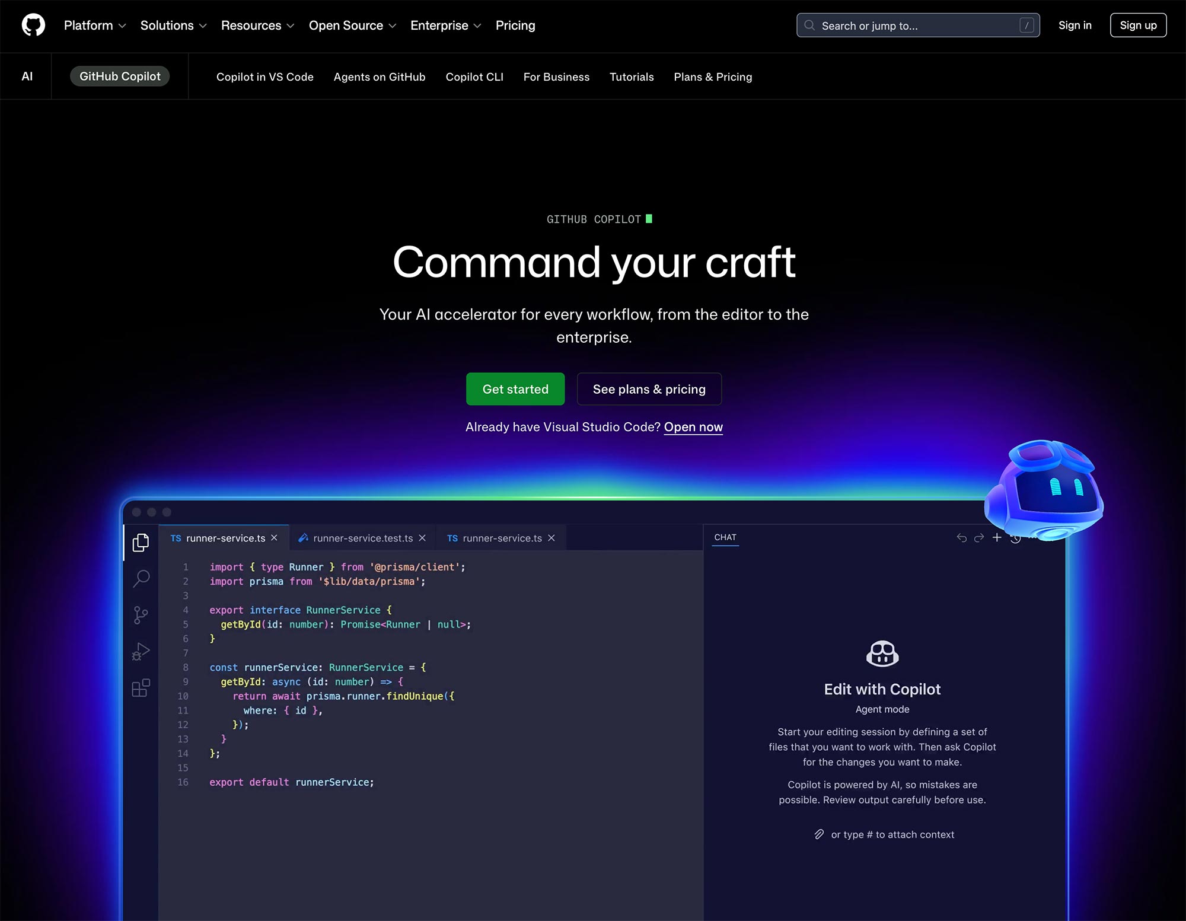Click the Copilot mascot head illustration
1186x921 pixels.
tap(1045, 489)
